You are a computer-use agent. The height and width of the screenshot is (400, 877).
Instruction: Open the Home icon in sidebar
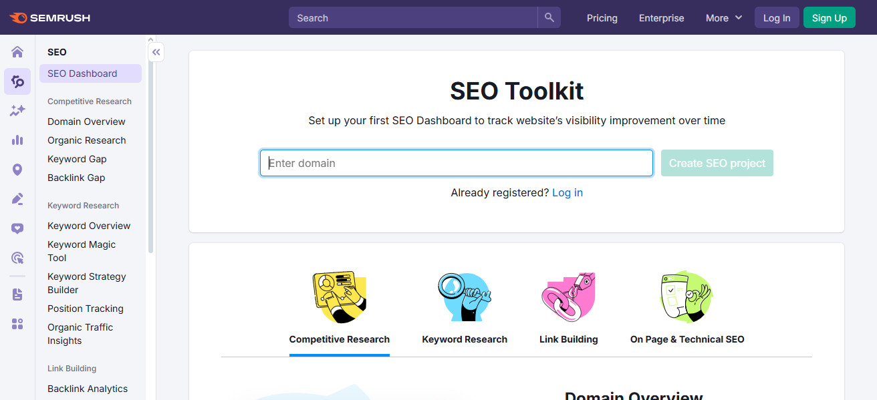pyautogui.click(x=17, y=52)
